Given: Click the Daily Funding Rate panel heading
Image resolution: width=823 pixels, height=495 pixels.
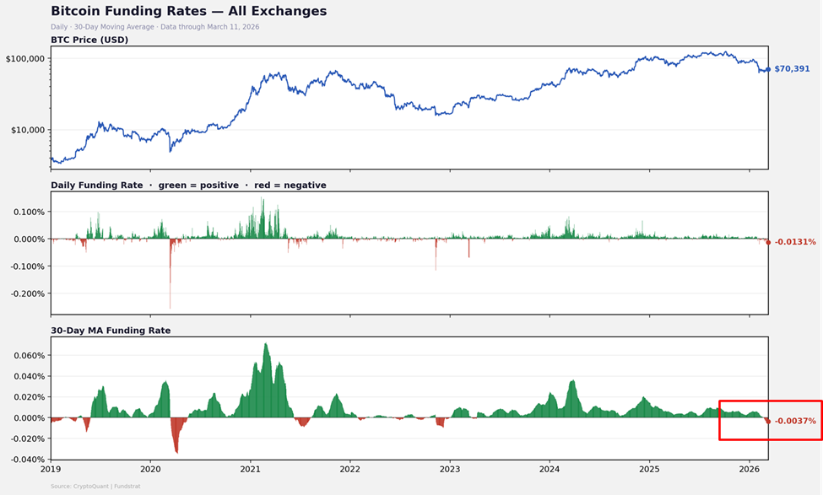Looking at the screenshot, I should [188, 185].
